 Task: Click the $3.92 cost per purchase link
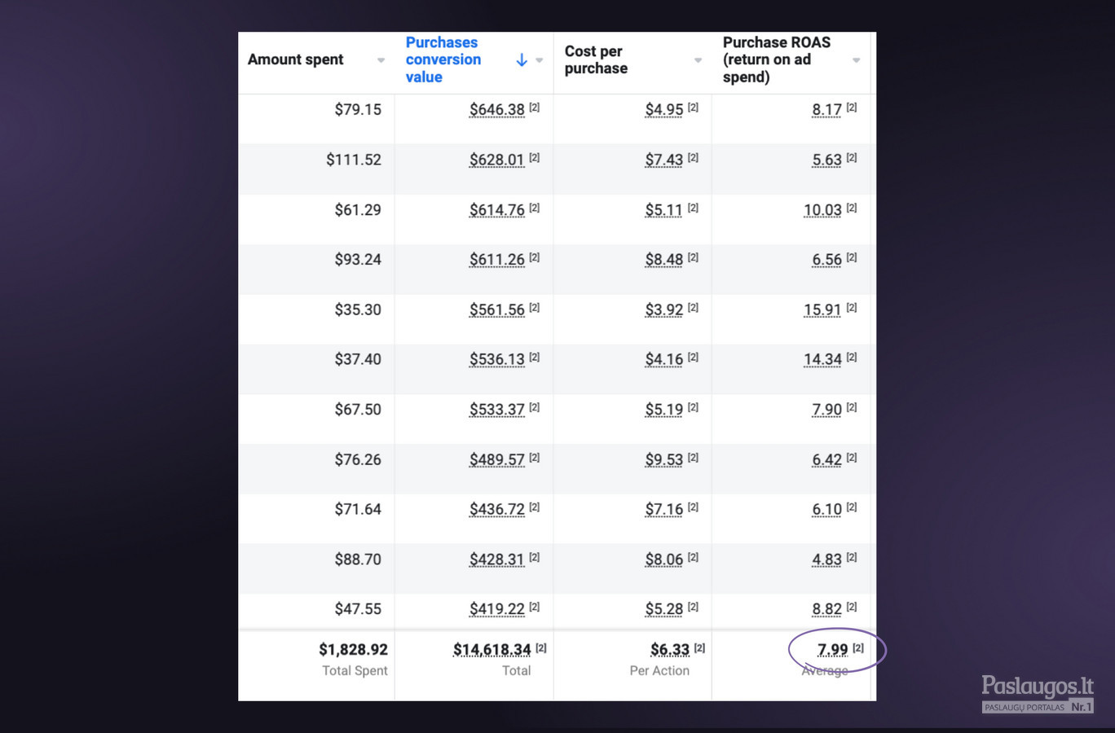(x=663, y=310)
